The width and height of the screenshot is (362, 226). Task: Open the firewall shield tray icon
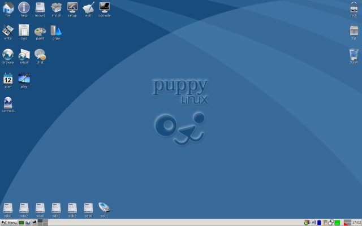tap(307, 223)
